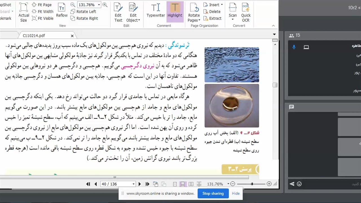Open the zoom percentage dropdown in ribbon
This screenshot has width=361, height=203.
(99, 5)
